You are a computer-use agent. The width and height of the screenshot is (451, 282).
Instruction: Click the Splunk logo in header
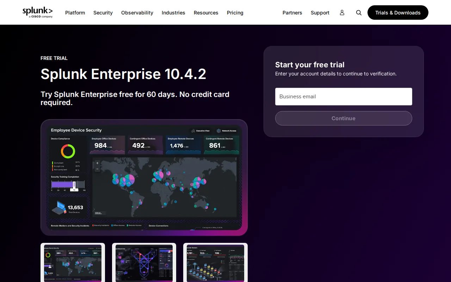[x=38, y=12]
